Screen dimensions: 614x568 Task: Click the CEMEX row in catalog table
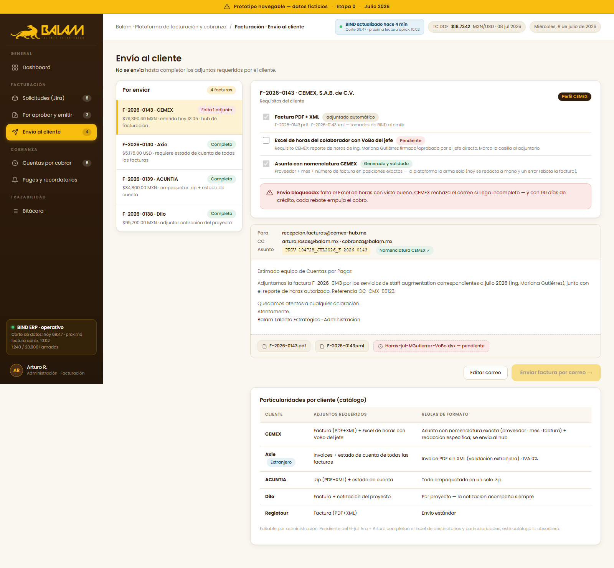426,434
